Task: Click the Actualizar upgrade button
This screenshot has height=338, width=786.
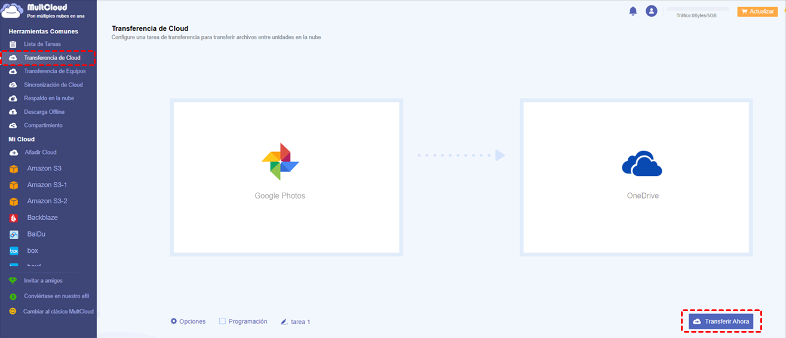Action: [x=757, y=11]
